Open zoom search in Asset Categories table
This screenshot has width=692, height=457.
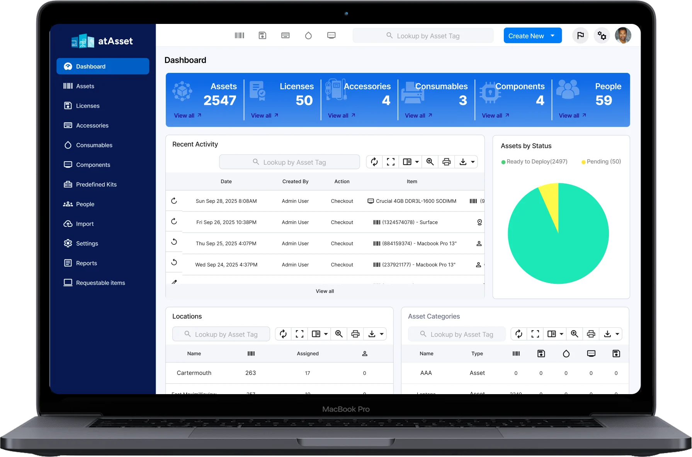(575, 334)
